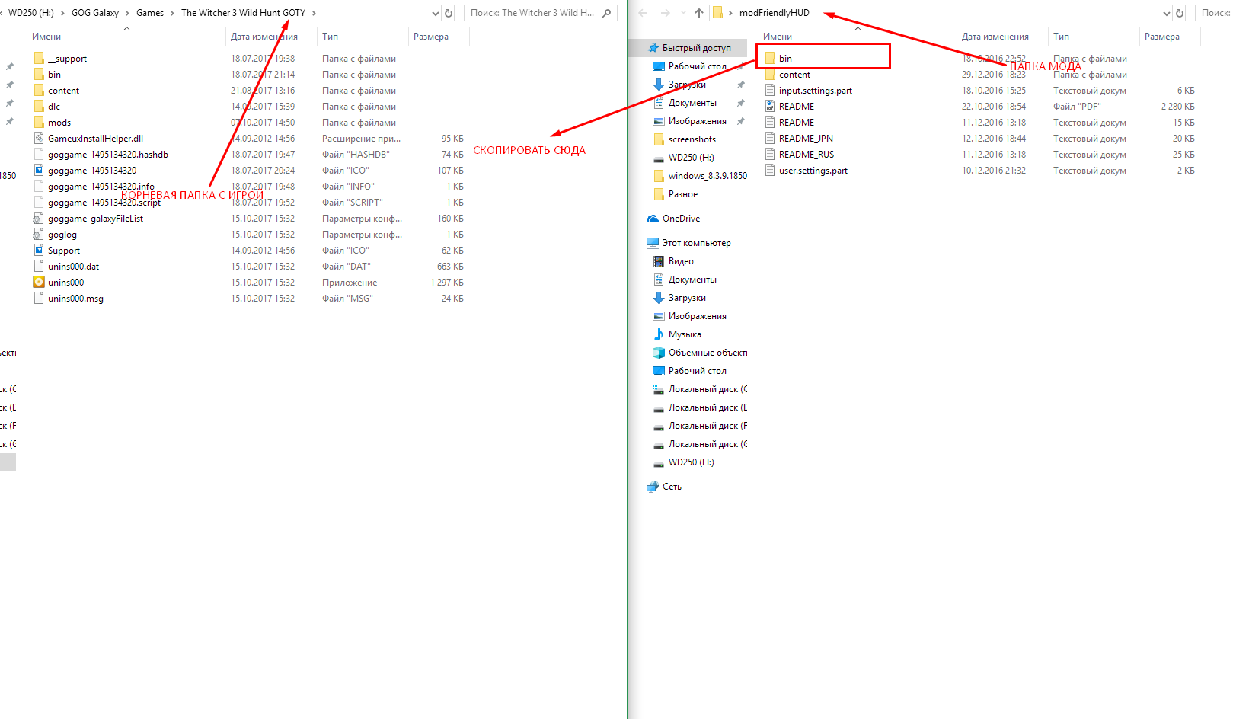This screenshot has height=719, width=1233.
Task: Open the address history dropdown in modFriendlyHUD window
Action: tap(1167, 13)
